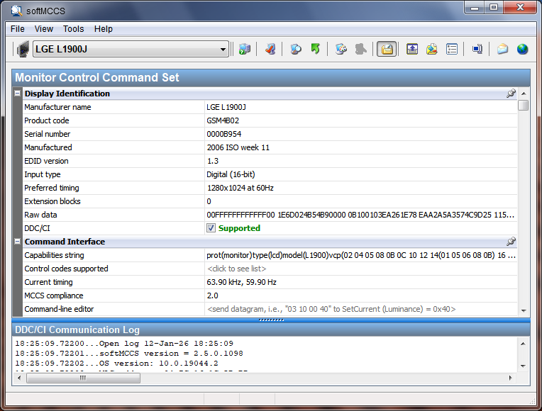The height and width of the screenshot is (411, 542).
Task: Select the Capabilities string value
Action: [x=361, y=255]
